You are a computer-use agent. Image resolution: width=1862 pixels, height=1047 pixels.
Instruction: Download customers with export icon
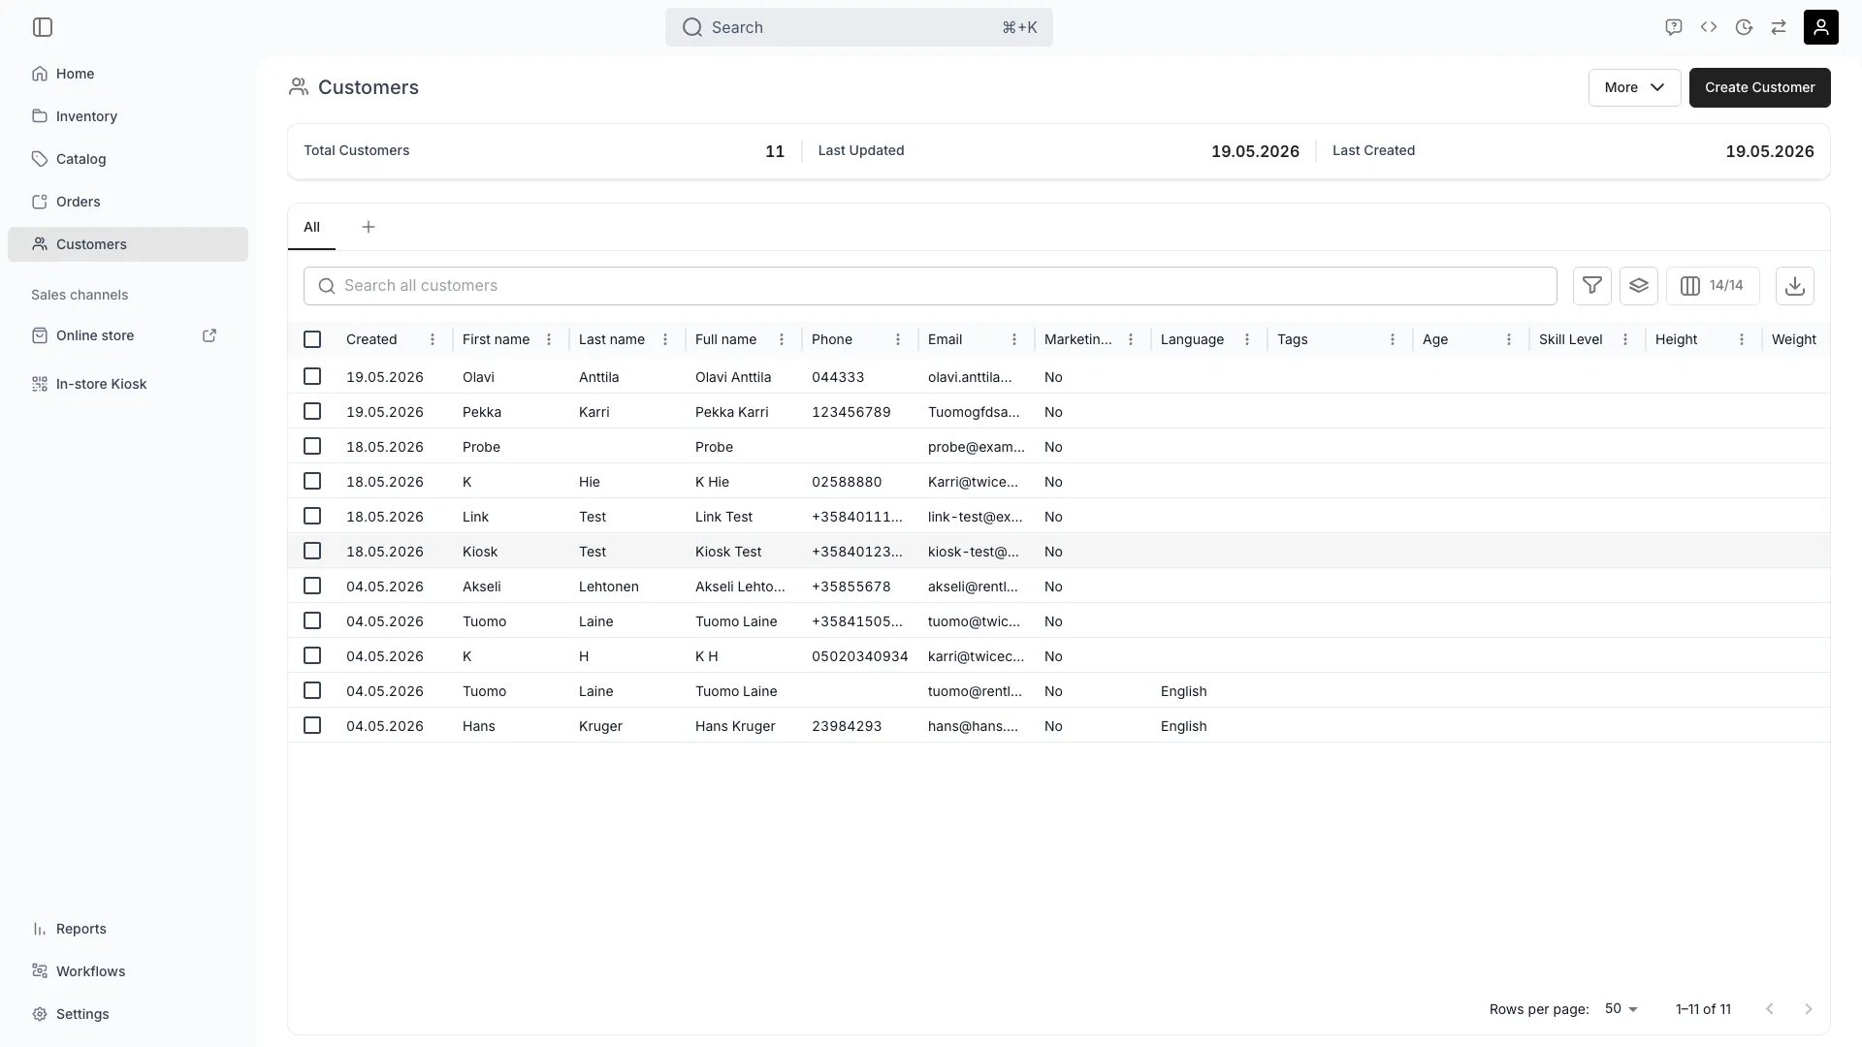1794,286
